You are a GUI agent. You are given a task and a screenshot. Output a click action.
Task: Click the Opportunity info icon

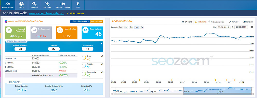102,72
